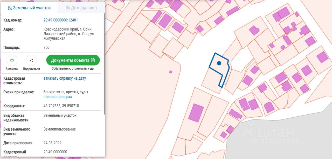Screen dimensions: 332x159
Task: Switch to 'Земельный участок' tab
Action: [x=29, y=8]
